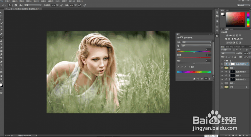Show the hidden Group 1 layer
The width and height of the screenshot is (251, 137).
222,60
